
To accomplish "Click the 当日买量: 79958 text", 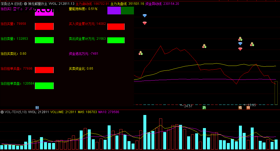I will [13, 24].
